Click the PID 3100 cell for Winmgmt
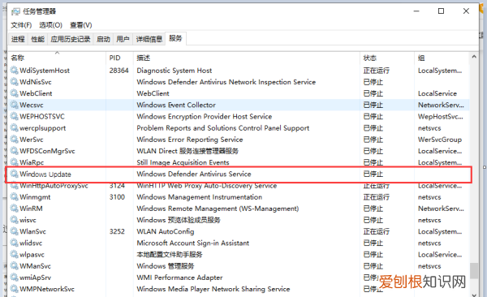487x297 pixels. 117,197
